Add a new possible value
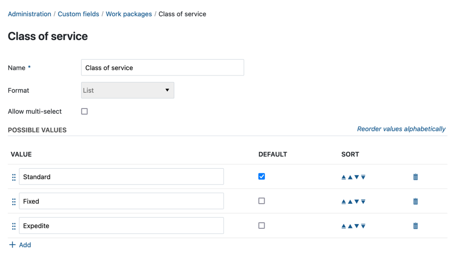Image resolution: width=455 pixels, height=268 pixels. pos(20,245)
